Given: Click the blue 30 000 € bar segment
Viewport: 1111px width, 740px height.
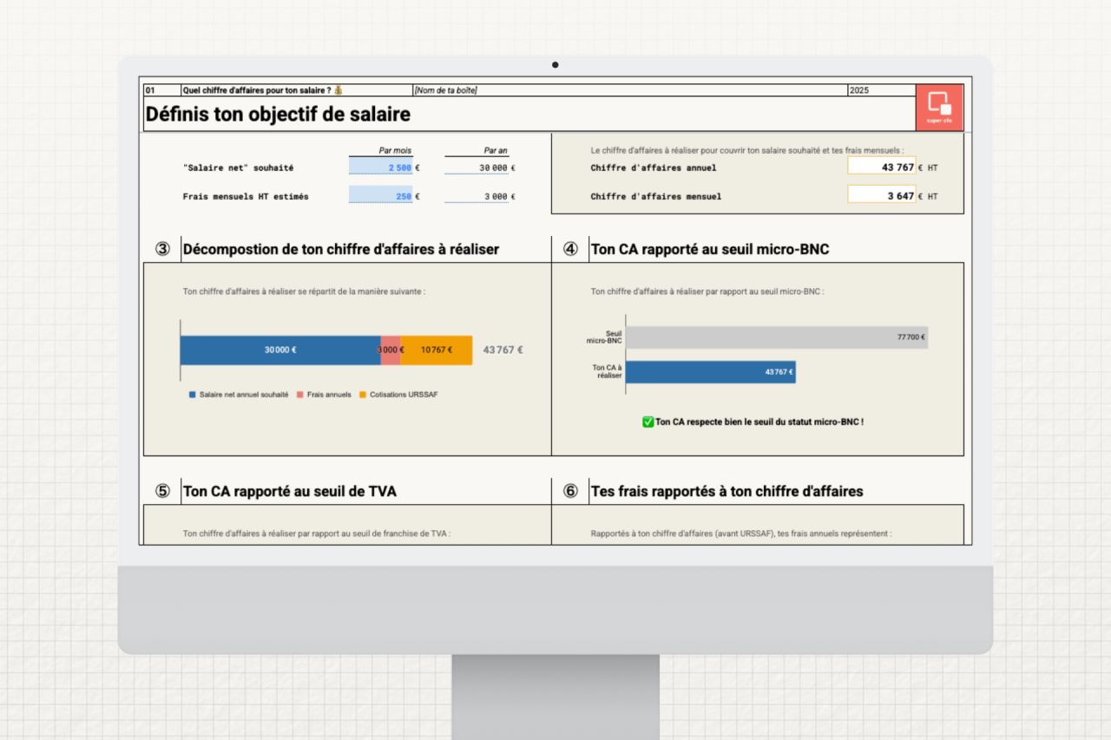Looking at the screenshot, I should point(279,350).
